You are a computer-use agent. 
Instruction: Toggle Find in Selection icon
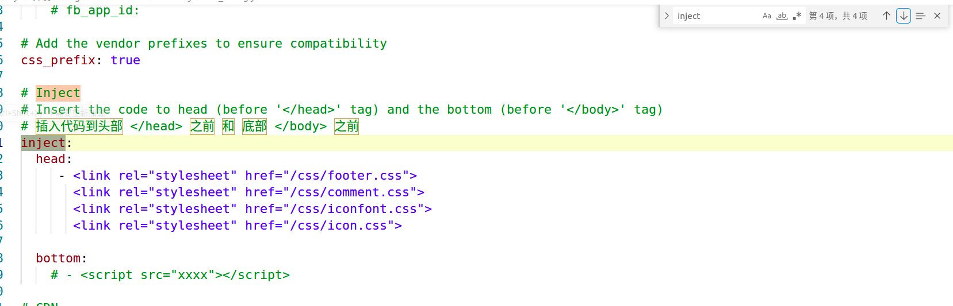tap(920, 16)
